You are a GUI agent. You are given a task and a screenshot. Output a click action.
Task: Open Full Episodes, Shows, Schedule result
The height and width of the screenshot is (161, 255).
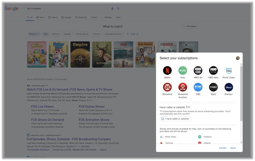click(x=69, y=139)
